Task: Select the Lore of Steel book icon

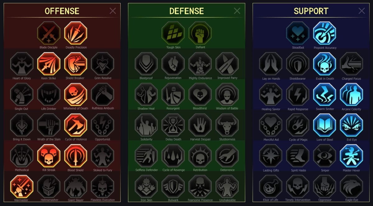Action: coord(325,125)
